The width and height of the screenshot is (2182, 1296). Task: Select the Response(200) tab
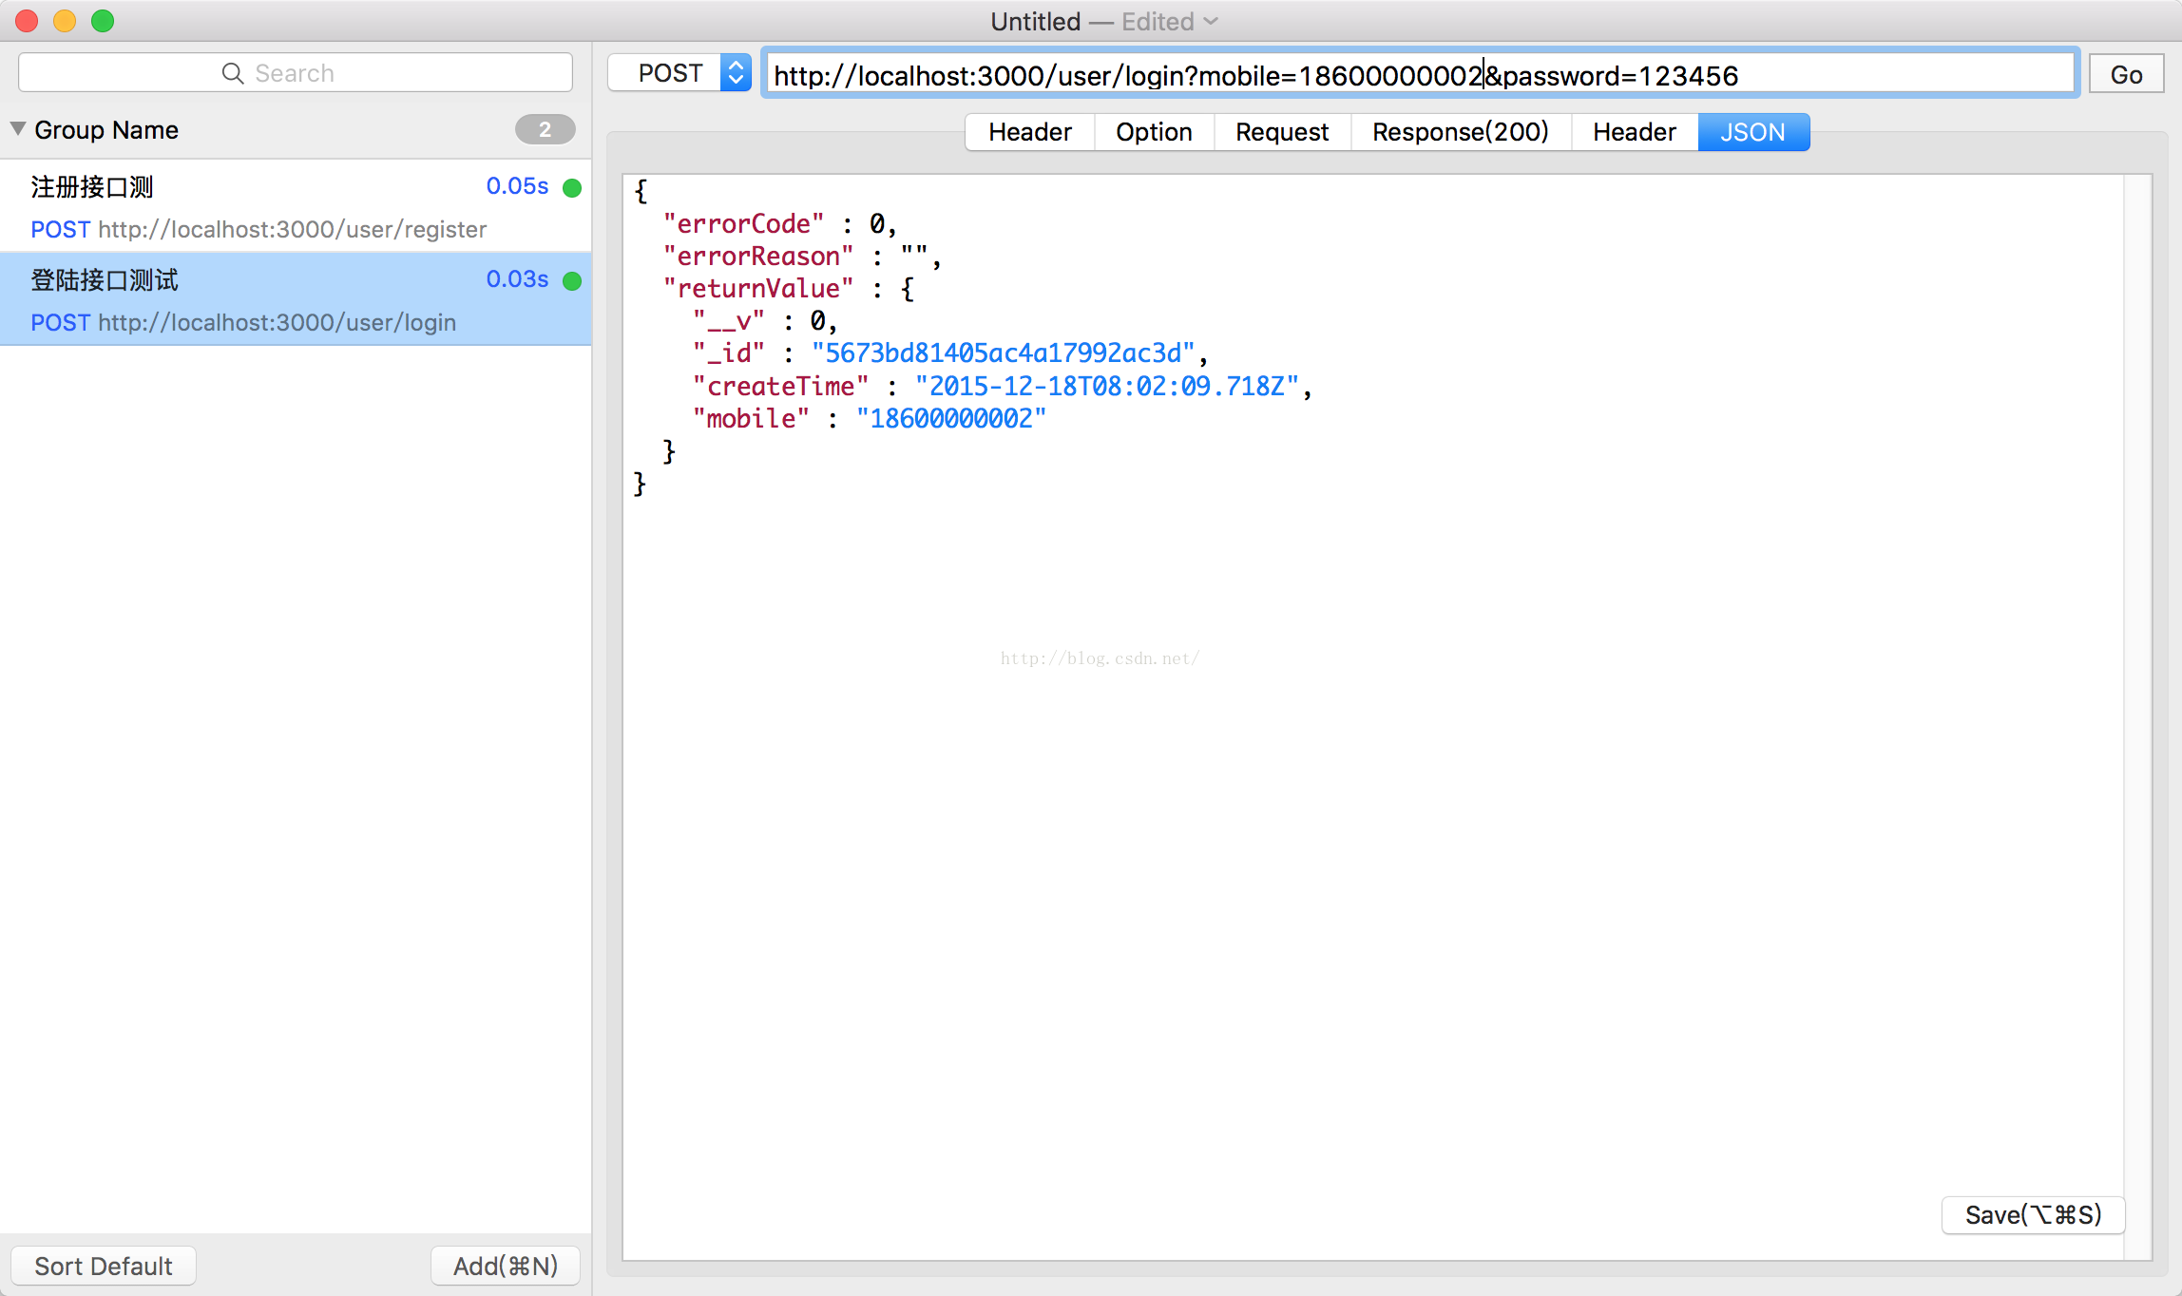(x=1461, y=132)
